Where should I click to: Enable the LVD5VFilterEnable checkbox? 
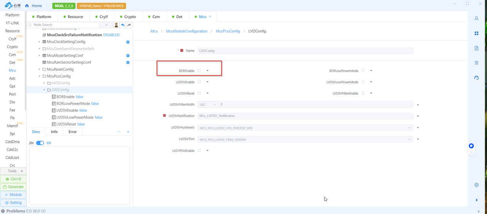pos(363,93)
